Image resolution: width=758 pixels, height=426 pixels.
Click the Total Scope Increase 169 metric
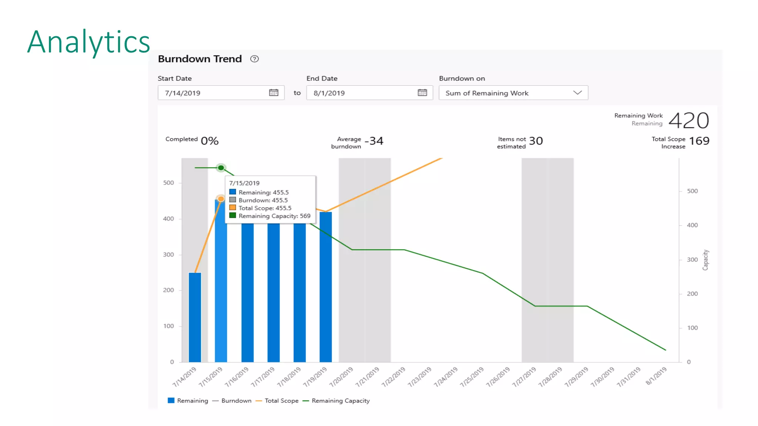pos(699,141)
